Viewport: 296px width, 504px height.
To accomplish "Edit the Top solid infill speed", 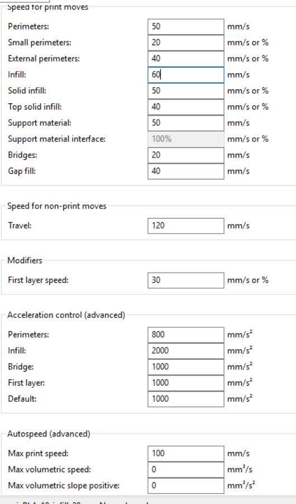I will (x=186, y=107).
